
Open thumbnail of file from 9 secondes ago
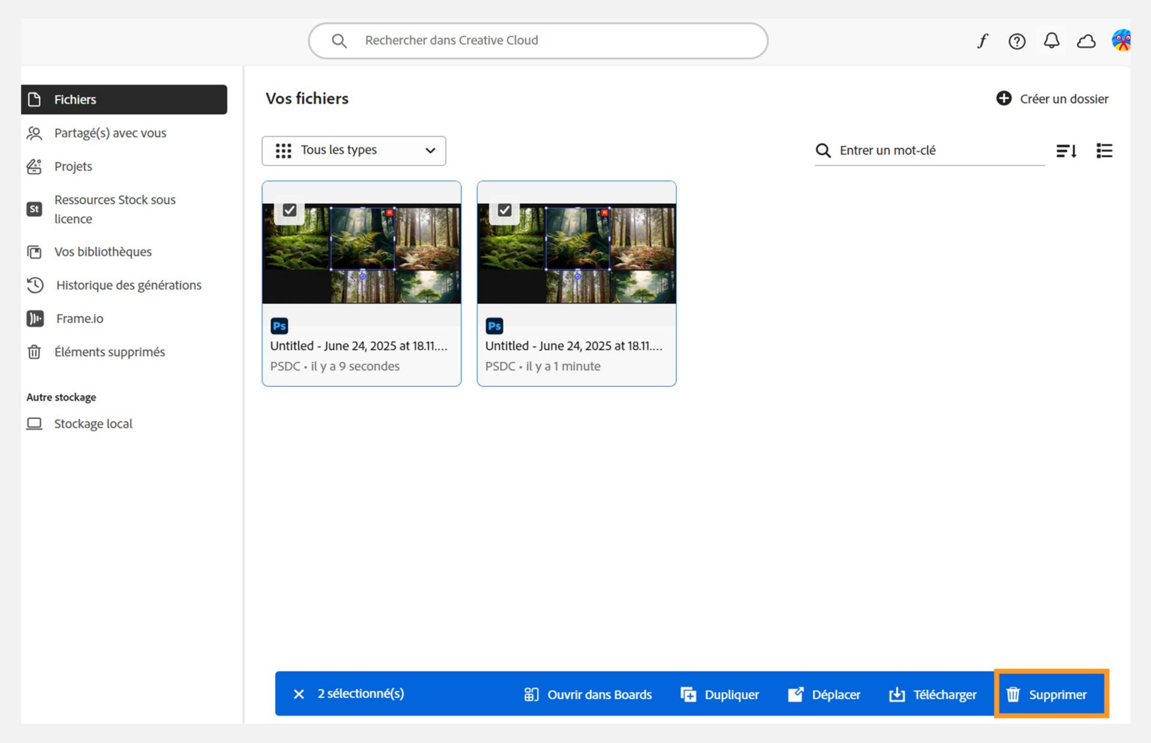pyautogui.click(x=361, y=253)
